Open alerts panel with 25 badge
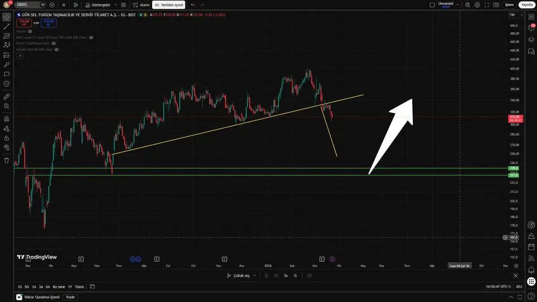537x302 pixels. tap(531, 28)
